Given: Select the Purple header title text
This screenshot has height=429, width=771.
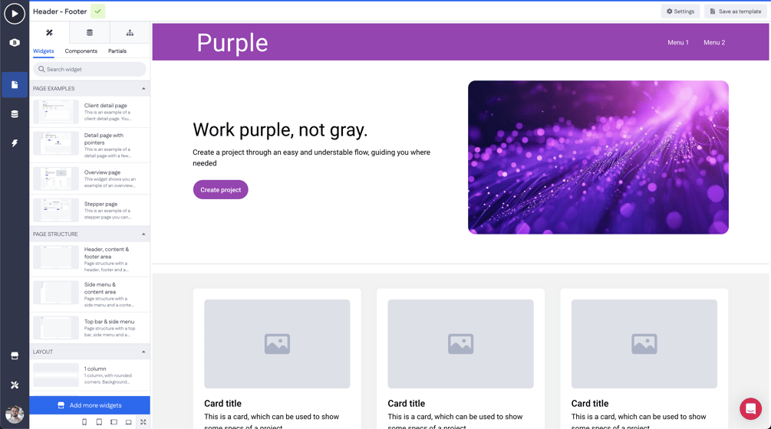Looking at the screenshot, I should pyautogui.click(x=232, y=43).
